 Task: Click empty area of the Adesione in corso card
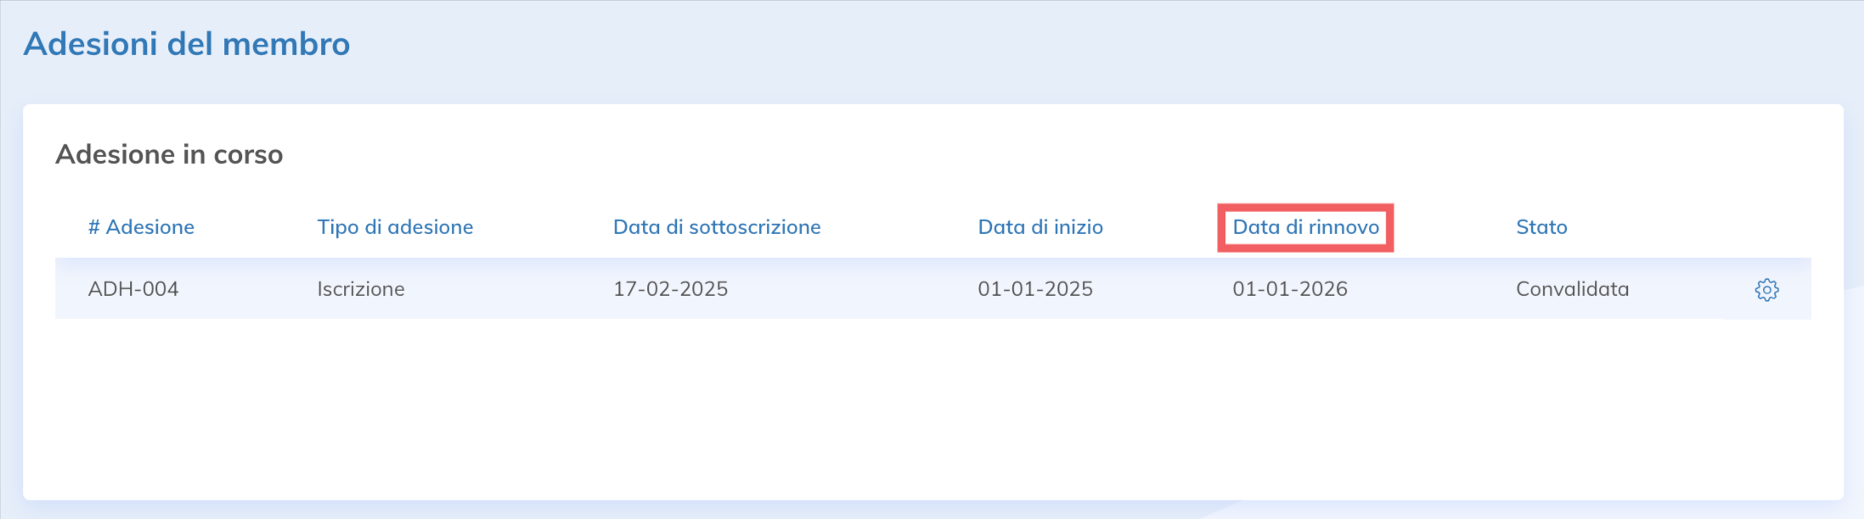click(933, 407)
